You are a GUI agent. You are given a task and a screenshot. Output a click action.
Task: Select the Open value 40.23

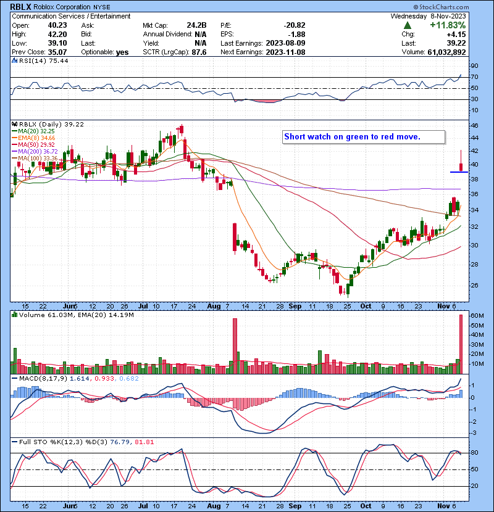click(x=57, y=25)
